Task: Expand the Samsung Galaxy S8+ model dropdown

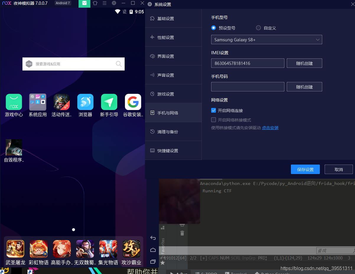Action: 266,40
